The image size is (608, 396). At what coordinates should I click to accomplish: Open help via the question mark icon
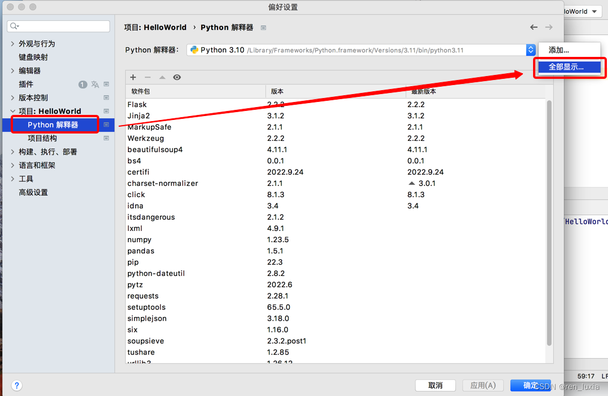[16, 385]
